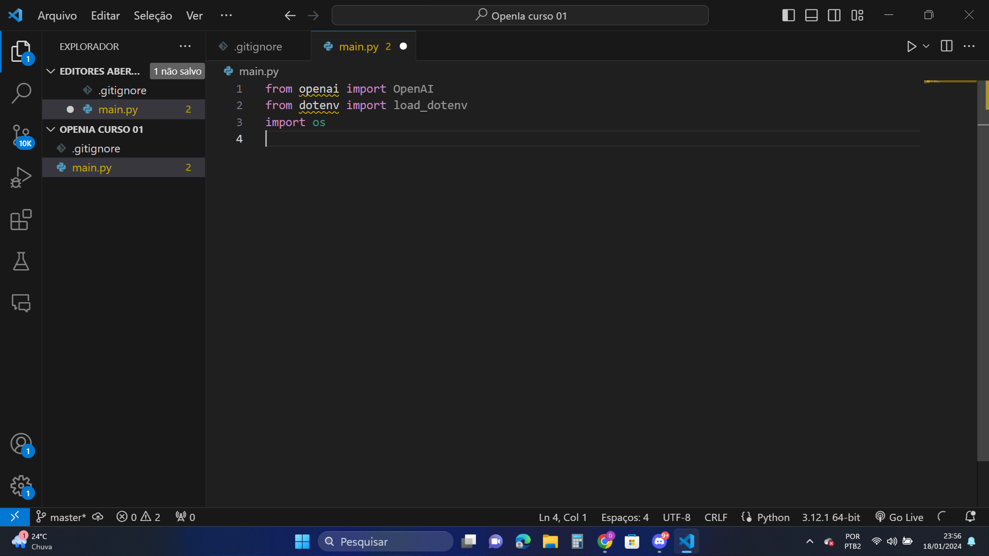This screenshot has width=989, height=556.
Task: Open Source Control view with 10K badge
Action: pyautogui.click(x=21, y=136)
